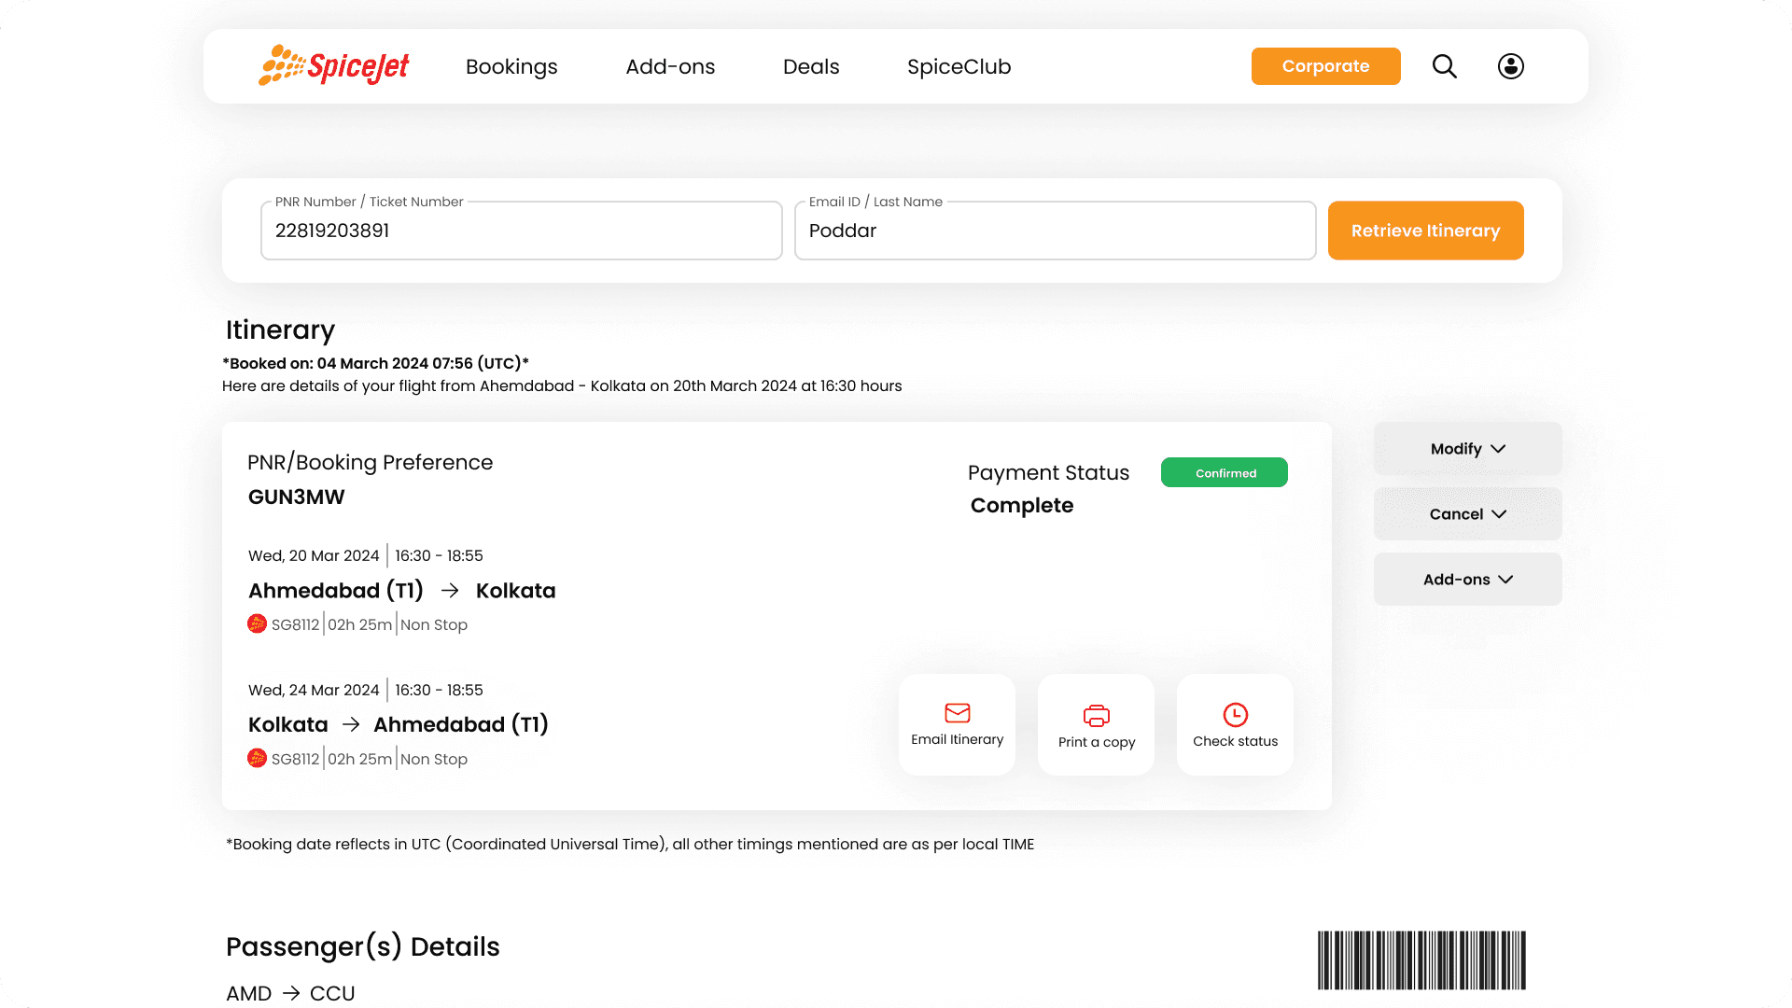Open the SpiceClub menu item
This screenshot has width=1792, height=1008.
959,67
